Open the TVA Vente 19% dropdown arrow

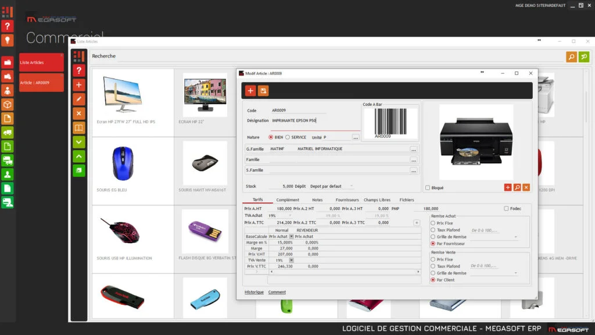click(291, 260)
